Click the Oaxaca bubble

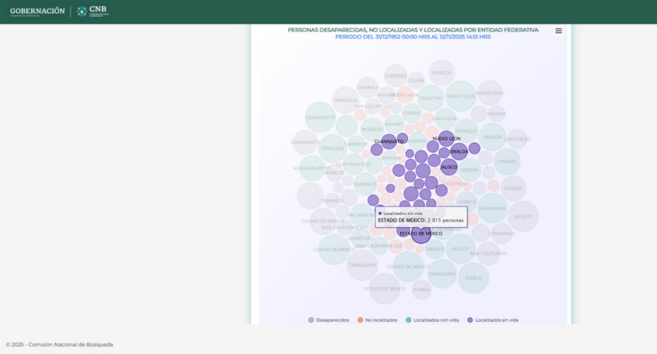click(x=466, y=202)
